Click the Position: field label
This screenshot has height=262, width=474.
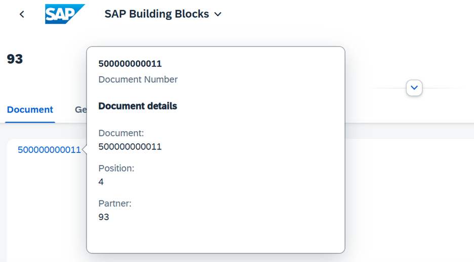pos(116,168)
